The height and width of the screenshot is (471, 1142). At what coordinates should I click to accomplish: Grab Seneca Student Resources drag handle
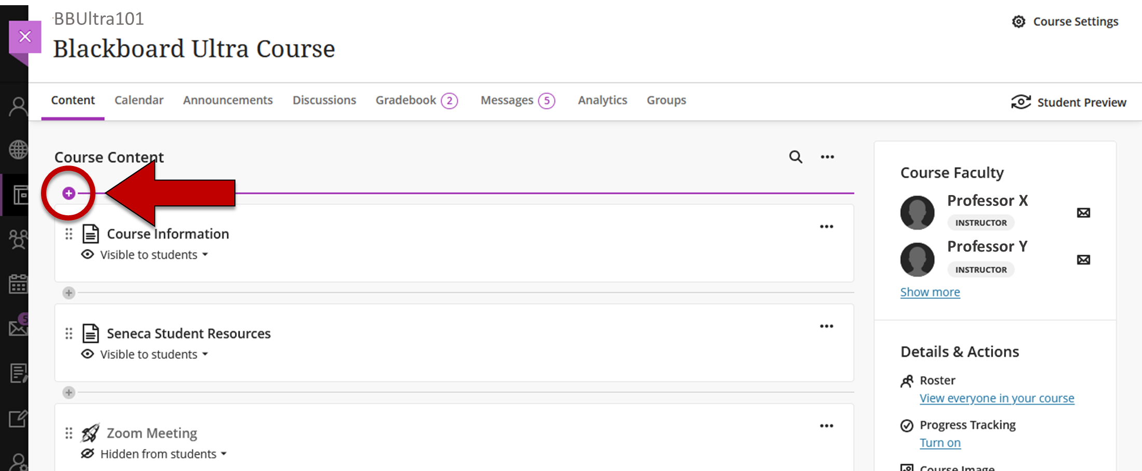68,334
